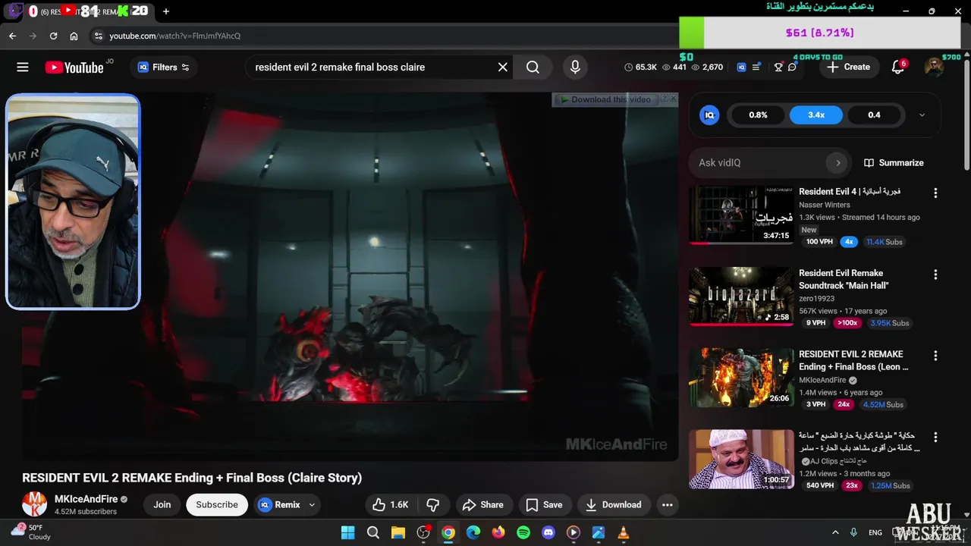This screenshot has width=971, height=546.
Task: Open options for Resident Evil 4 video
Action: 935,193
